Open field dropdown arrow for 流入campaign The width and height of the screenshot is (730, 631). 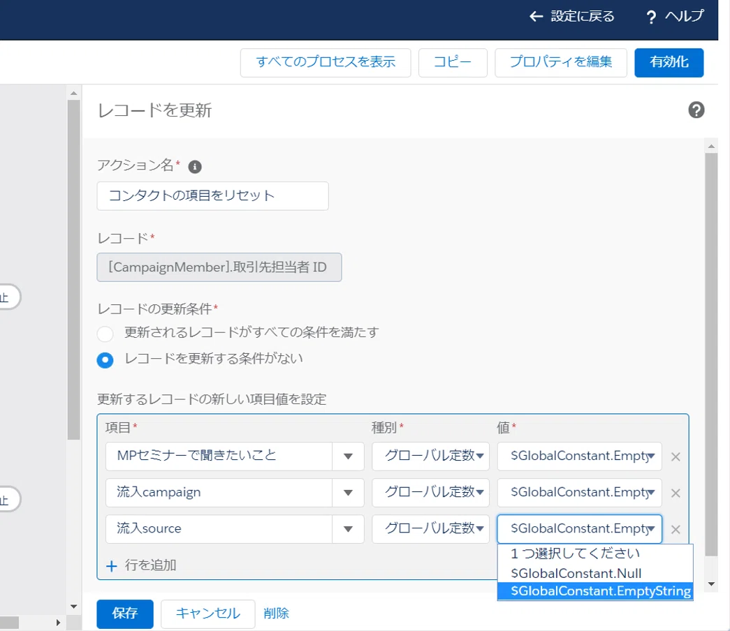coord(348,493)
